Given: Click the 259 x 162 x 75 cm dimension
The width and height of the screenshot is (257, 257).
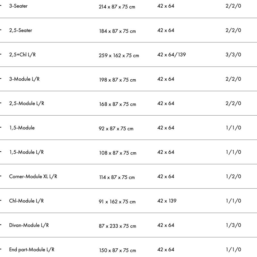Looking at the screenshot, I should pyautogui.click(x=119, y=55).
